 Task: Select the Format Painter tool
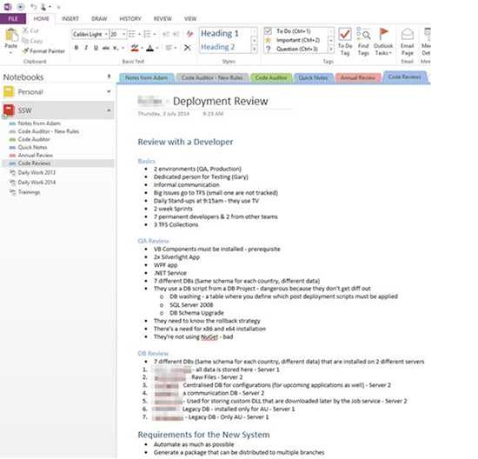point(44,51)
